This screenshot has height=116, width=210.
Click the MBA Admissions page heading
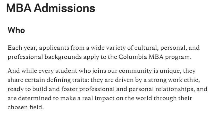(51, 8)
